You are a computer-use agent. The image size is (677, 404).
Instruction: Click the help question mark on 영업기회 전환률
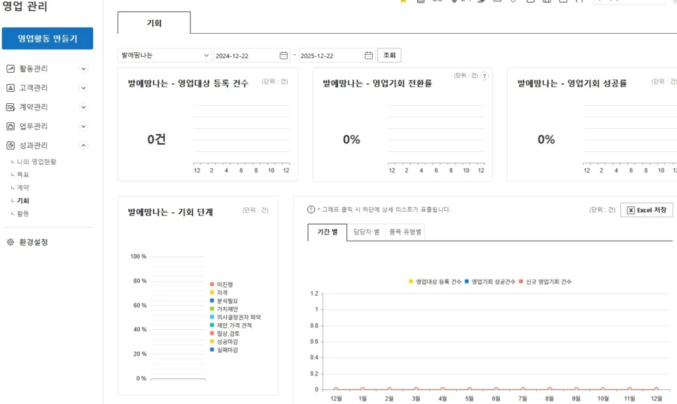(x=485, y=76)
